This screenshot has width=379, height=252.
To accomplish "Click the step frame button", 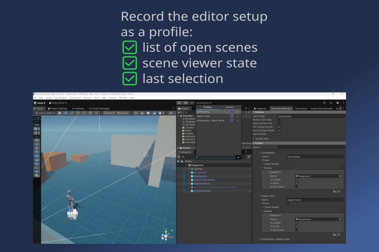I will (x=192, y=103).
